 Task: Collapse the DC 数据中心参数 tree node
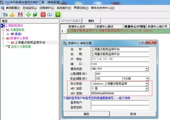pyautogui.click(x=3, y=38)
